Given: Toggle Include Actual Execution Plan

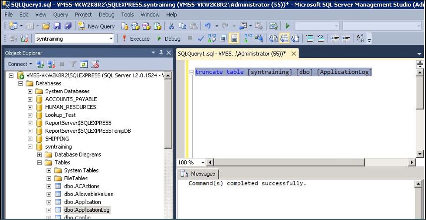Looking at the screenshot, I should (x=248, y=39).
